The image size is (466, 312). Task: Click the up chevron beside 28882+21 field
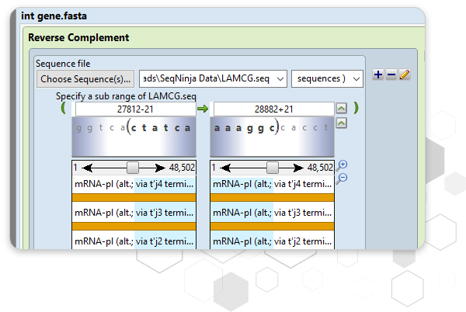(x=341, y=109)
